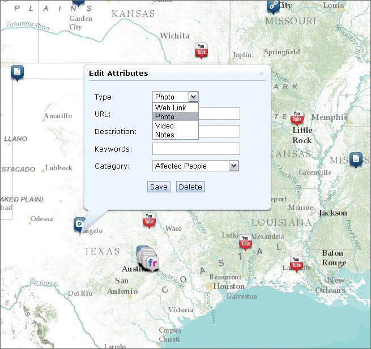371x349 pixels.
Task: Click the Corpus Christi label
Action: [170, 335]
